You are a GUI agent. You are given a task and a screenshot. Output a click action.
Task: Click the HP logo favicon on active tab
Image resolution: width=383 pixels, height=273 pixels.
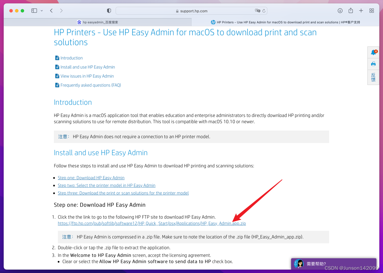point(213,22)
